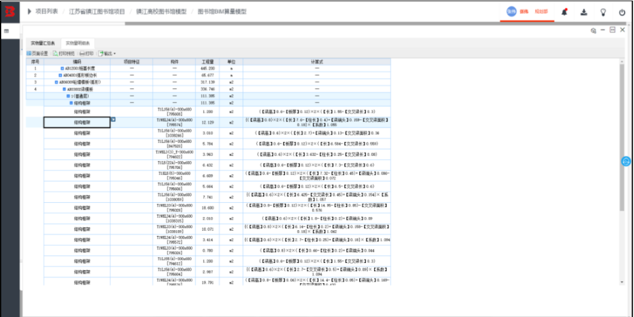
Task: Click the light bulb tips icon
Action: 603,12
